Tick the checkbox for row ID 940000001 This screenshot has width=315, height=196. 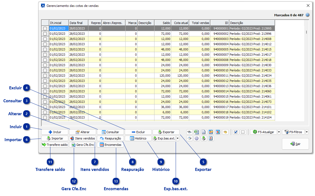coord(45,28)
